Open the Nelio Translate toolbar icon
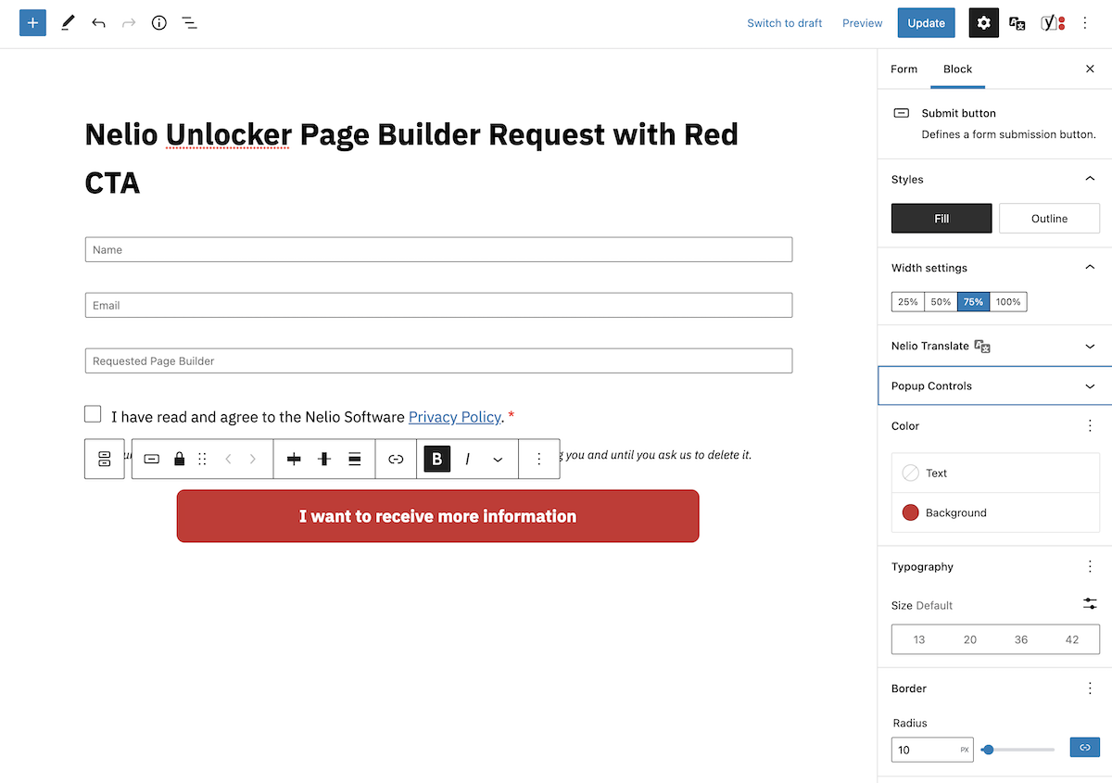 click(1017, 23)
